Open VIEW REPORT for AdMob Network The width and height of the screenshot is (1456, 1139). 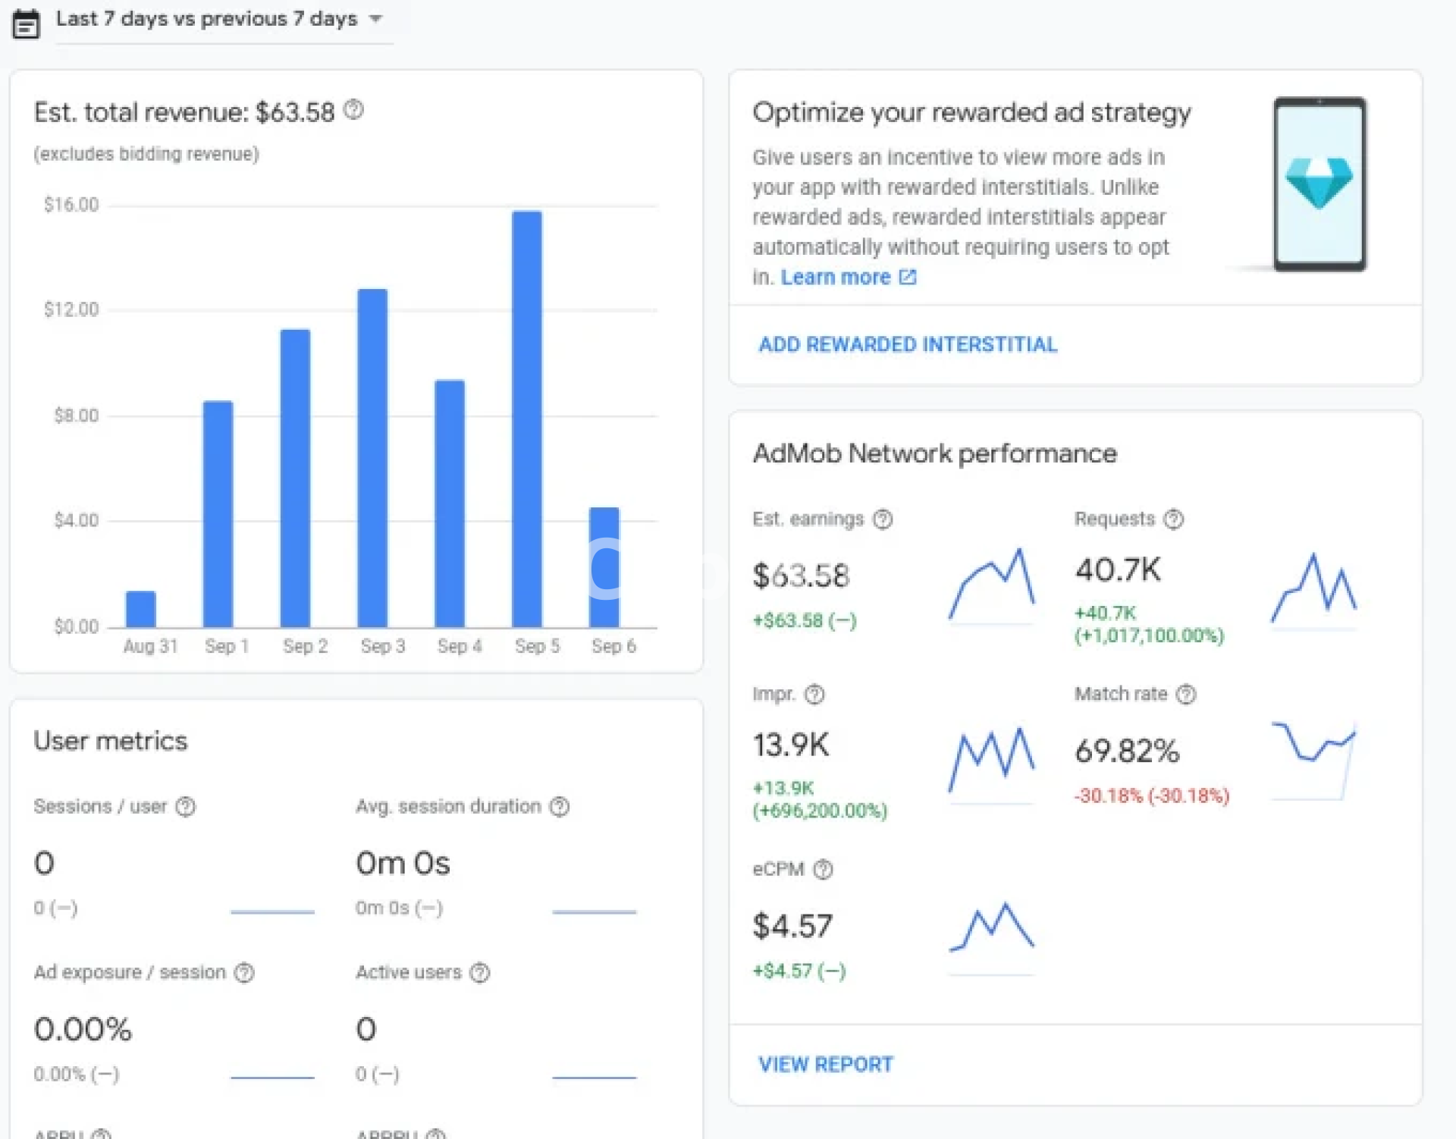(x=825, y=1065)
